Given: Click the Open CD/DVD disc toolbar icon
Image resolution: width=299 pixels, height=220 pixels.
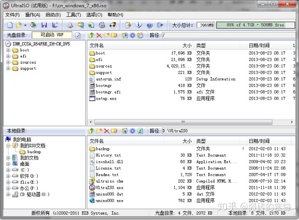Looking at the screenshot, I should point(33,25).
